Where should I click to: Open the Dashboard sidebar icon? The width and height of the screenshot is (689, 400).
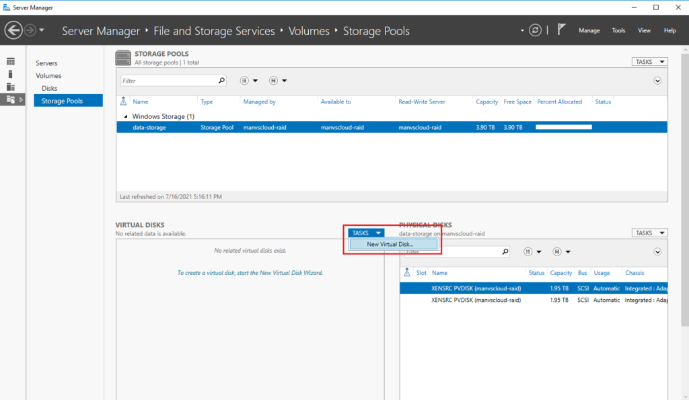point(11,61)
